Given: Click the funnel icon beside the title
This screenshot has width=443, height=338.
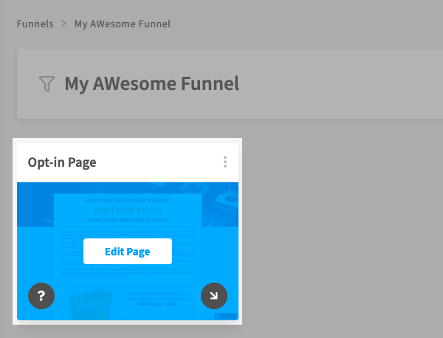Looking at the screenshot, I should (47, 84).
